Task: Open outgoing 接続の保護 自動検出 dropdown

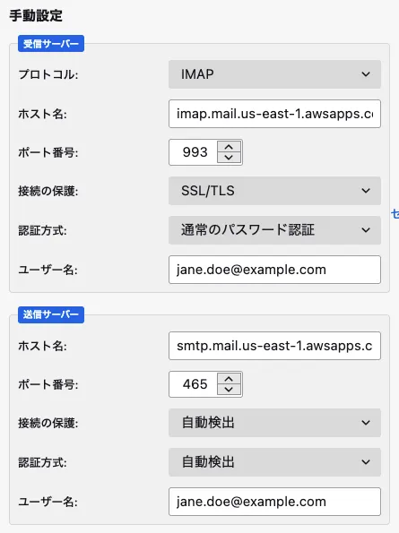Action: tap(274, 423)
